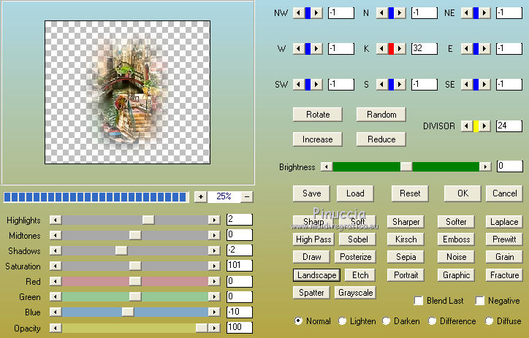This screenshot has width=529, height=338.
Task: Enable the Blend Last checkbox
Action: (x=419, y=300)
